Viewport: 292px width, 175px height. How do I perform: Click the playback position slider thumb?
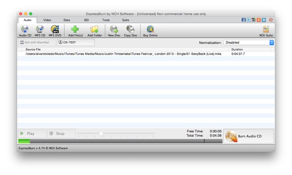(x=101, y=133)
